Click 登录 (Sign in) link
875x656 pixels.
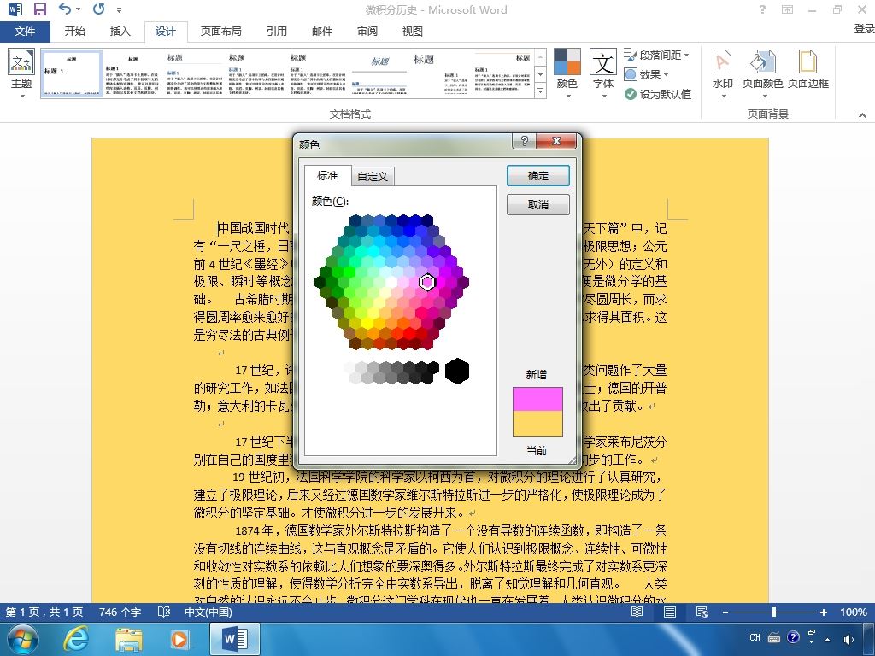coord(864,29)
